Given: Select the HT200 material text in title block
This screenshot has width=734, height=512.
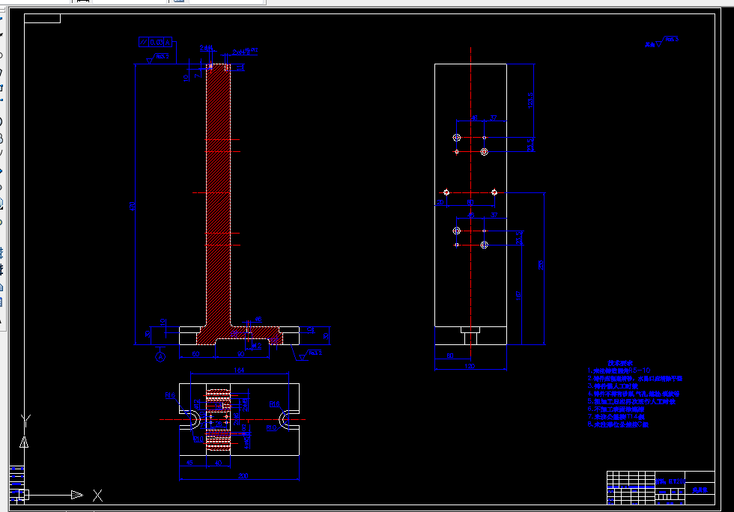Looking at the screenshot, I should [670, 481].
